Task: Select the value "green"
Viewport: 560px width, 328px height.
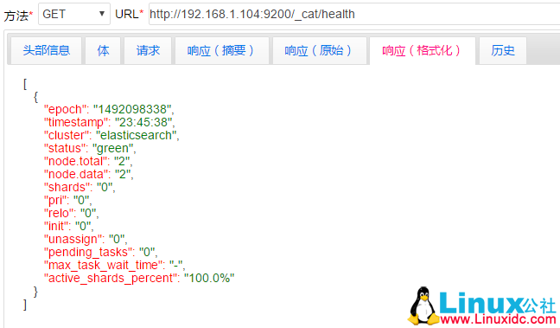Action: 112,148
